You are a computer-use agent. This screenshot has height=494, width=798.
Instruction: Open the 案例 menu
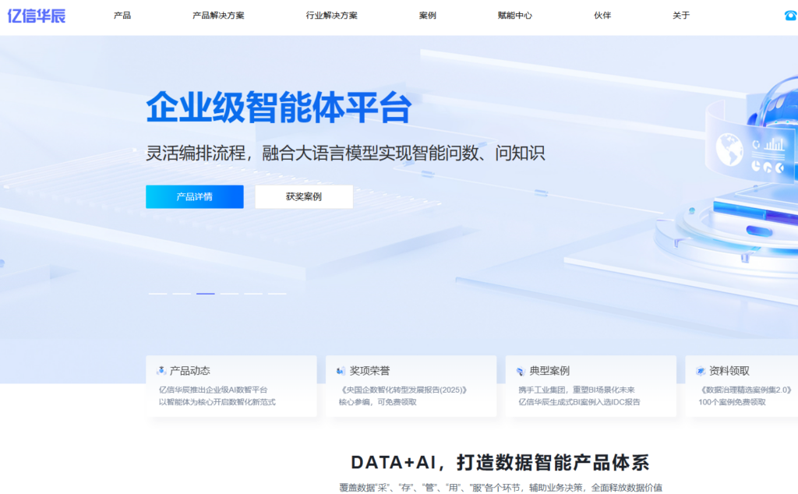pos(426,15)
